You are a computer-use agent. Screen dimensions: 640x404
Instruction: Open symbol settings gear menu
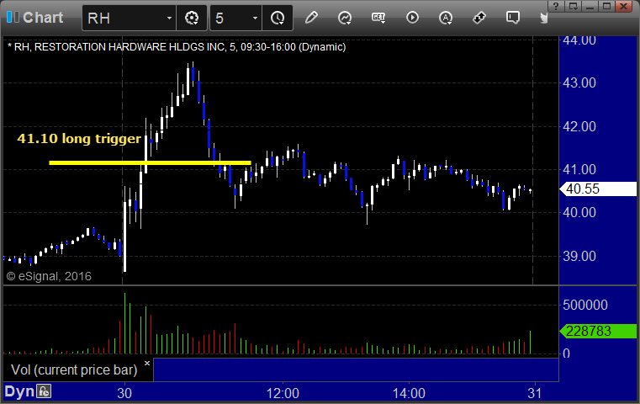(x=192, y=18)
